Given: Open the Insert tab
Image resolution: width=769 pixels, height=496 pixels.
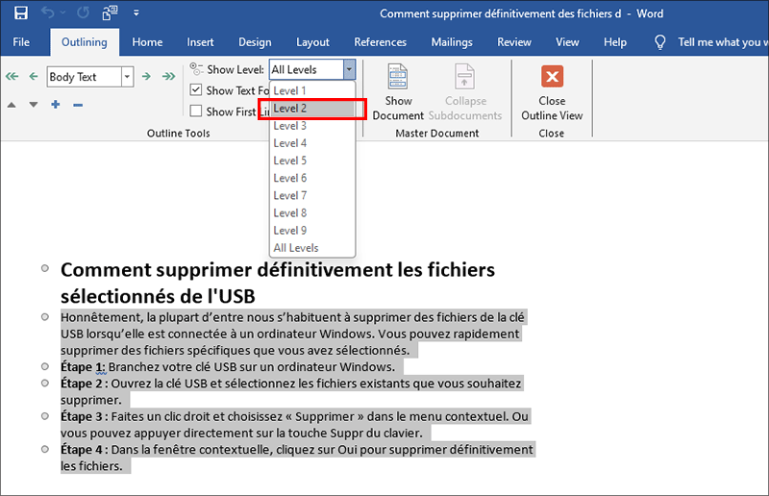Looking at the screenshot, I should (200, 42).
